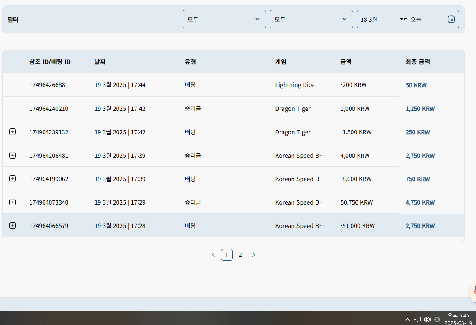476x325 pixels.
Task: Open the second 모두 filter dropdown
Action: [x=311, y=19]
